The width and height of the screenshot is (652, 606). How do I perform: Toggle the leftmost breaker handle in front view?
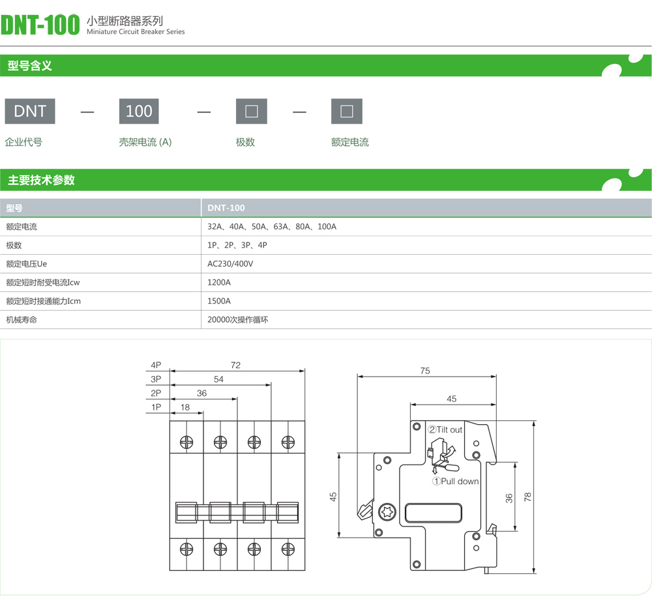[186, 512]
